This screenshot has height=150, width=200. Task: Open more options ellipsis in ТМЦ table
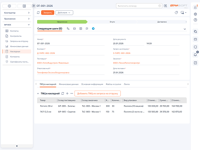[72, 93]
